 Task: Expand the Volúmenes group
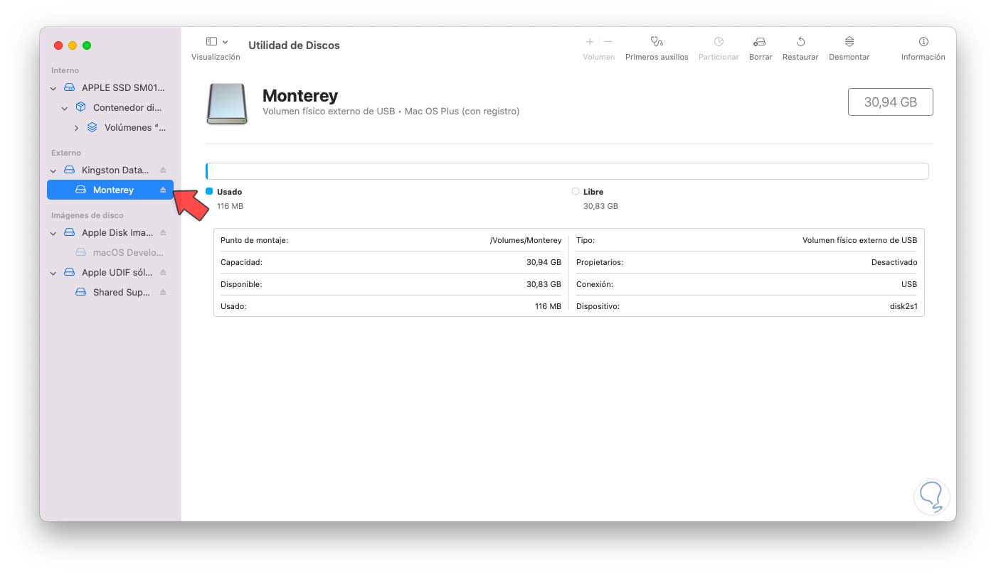tap(76, 128)
